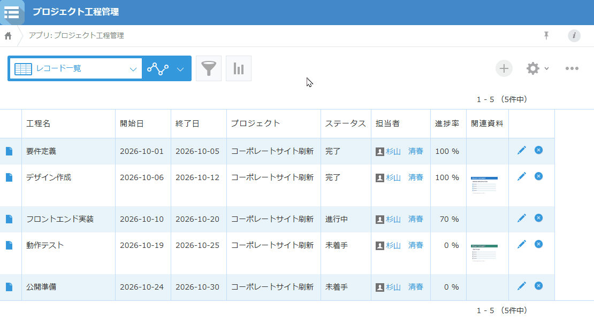The height and width of the screenshot is (319, 594).
Task: Delete the 公開準備 record
Action: tap(538, 286)
